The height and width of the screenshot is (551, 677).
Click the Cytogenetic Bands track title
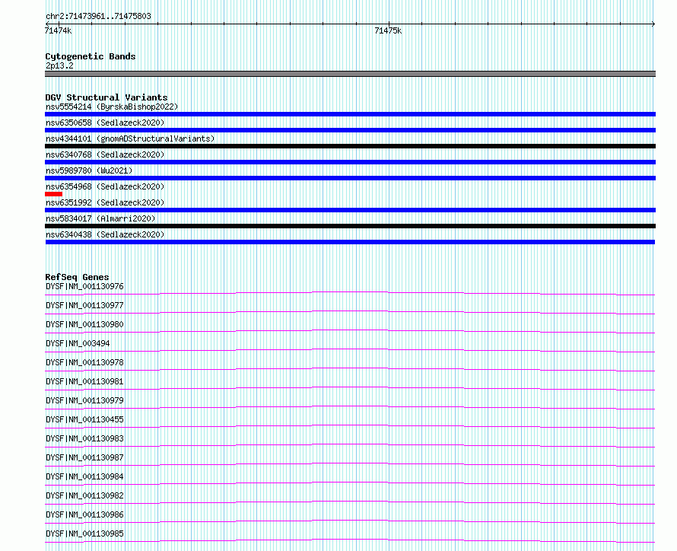(x=91, y=56)
